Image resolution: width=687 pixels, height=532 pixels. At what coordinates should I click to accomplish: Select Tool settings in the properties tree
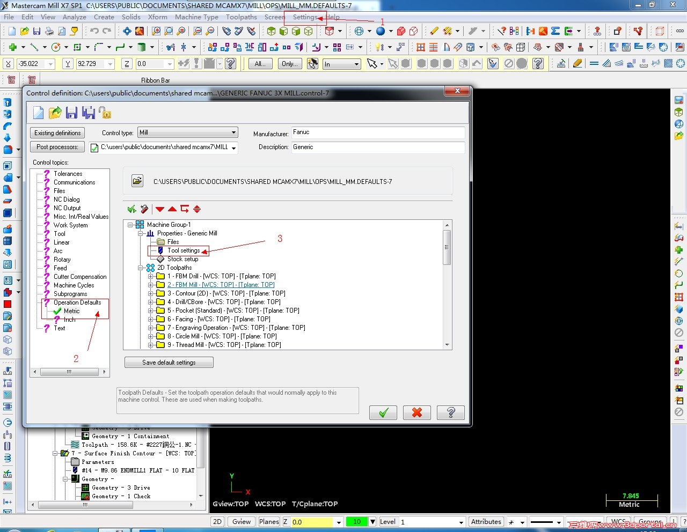point(184,250)
